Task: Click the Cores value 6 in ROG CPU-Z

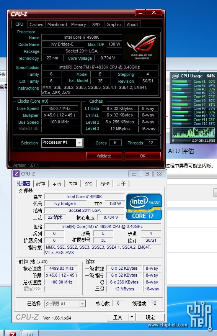Action: pyautogui.click(x=115, y=143)
